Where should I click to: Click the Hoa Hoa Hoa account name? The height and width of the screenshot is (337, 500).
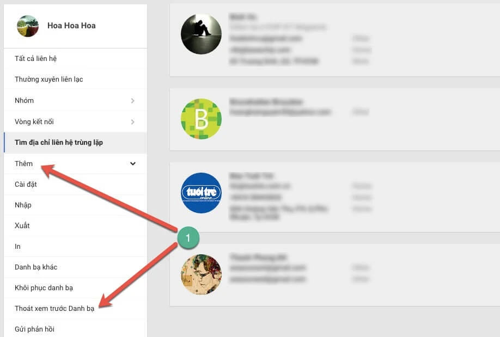71,26
